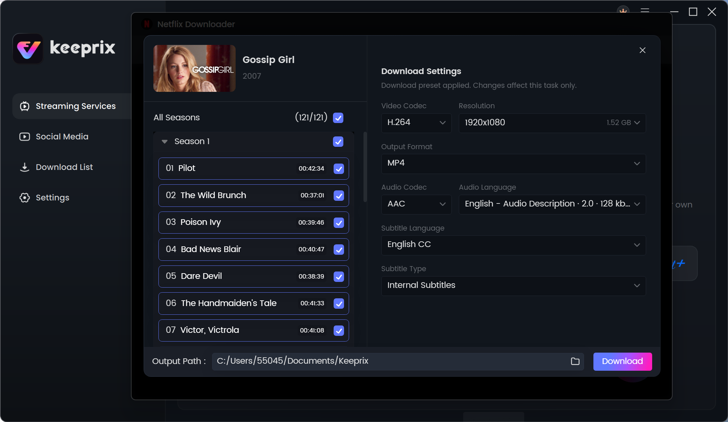
Task: Uncheck episode 01 Pilot checkbox
Action: coord(339,169)
